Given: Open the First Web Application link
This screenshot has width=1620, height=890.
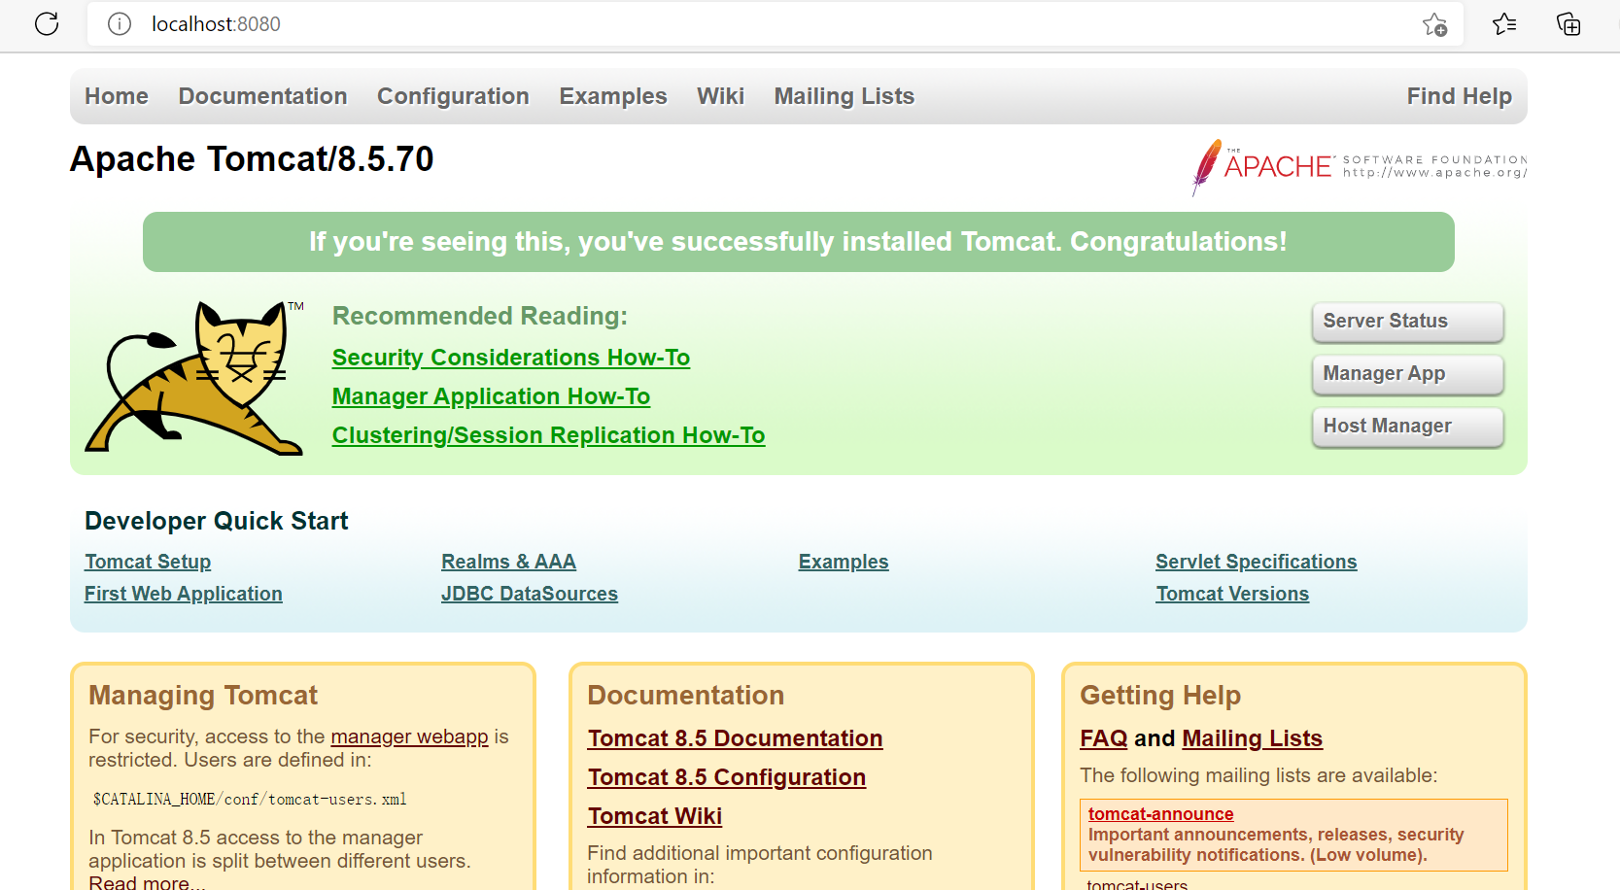Looking at the screenshot, I should (184, 594).
